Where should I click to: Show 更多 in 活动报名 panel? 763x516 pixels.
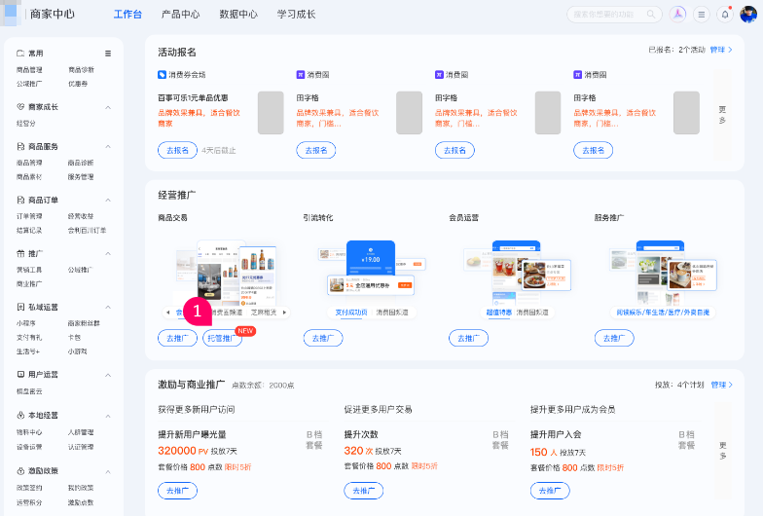722,115
